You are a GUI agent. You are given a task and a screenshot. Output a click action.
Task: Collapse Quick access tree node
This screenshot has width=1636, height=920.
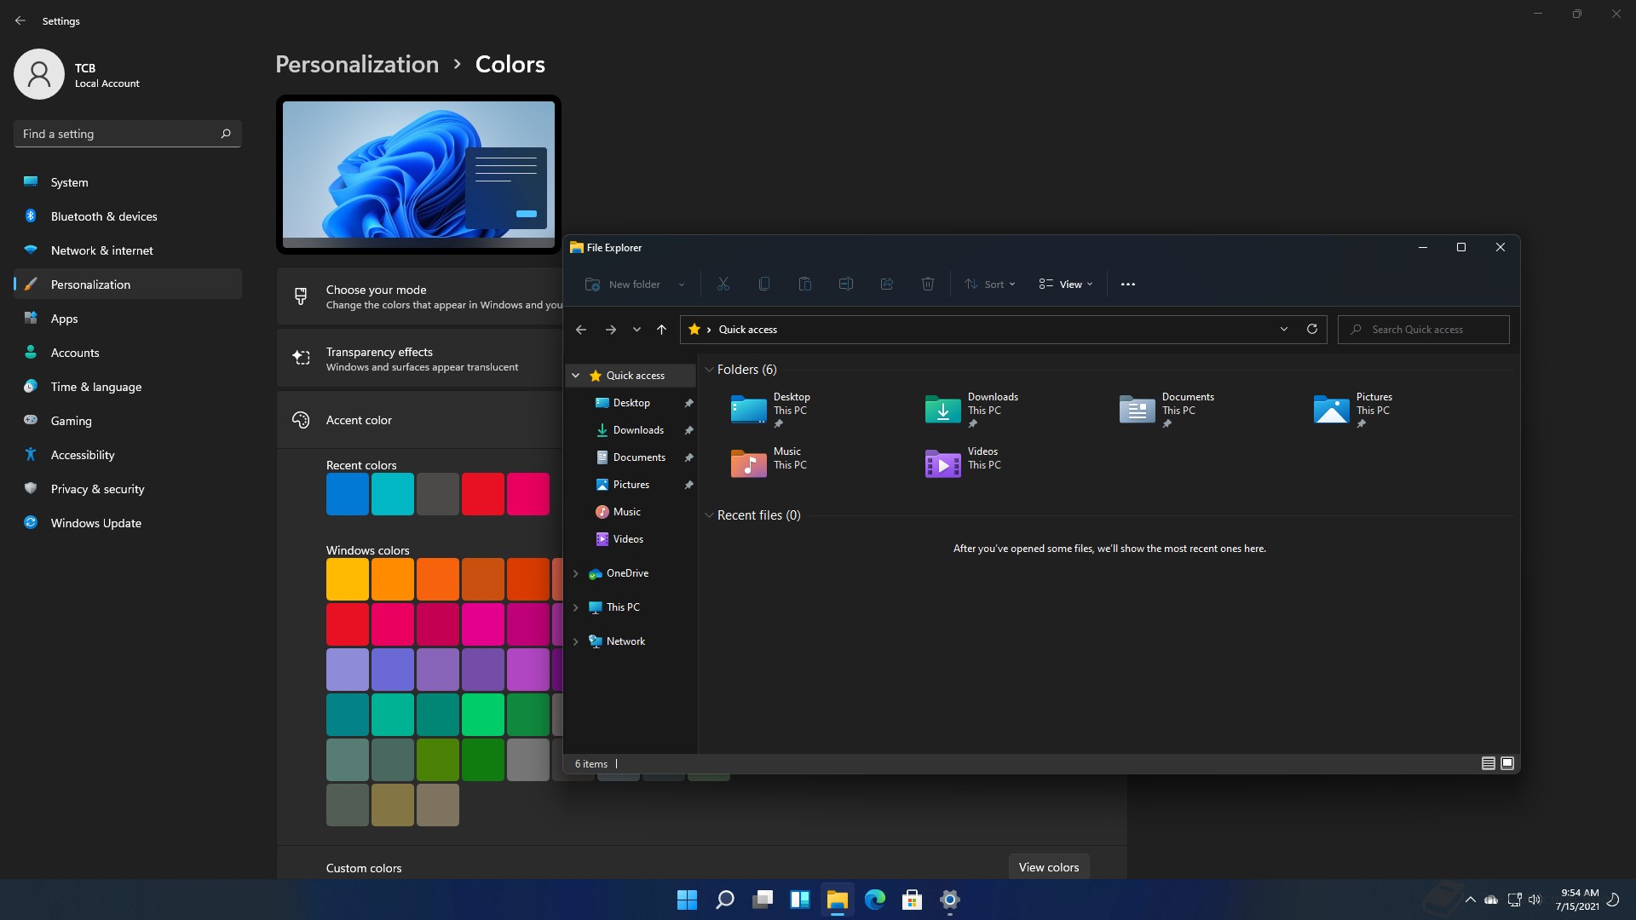pyautogui.click(x=576, y=376)
